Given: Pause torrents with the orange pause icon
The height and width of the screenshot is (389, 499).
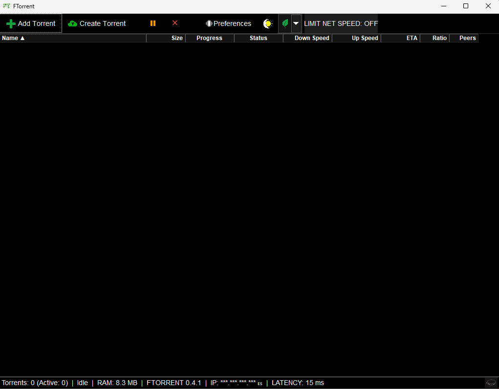Looking at the screenshot, I should coord(153,23).
